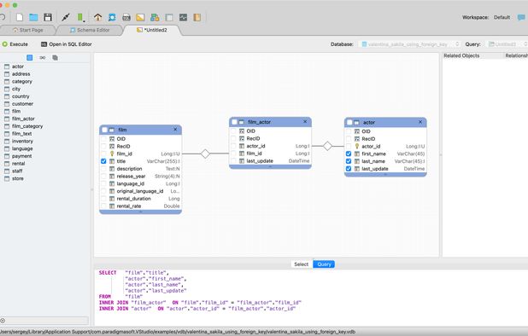Screen dimensions: 528x336
Task: Click the gray table panel toolbar icon
Action: pyautogui.click(x=169, y=17)
